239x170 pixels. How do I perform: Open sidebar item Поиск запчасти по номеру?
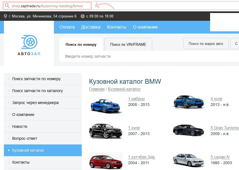[x=43, y=79]
